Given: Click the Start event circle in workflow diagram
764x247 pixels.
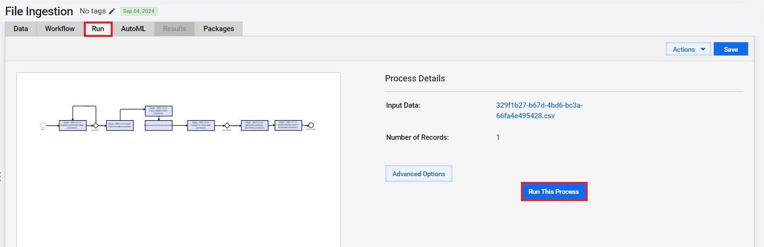Looking at the screenshot, I should coord(43,125).
